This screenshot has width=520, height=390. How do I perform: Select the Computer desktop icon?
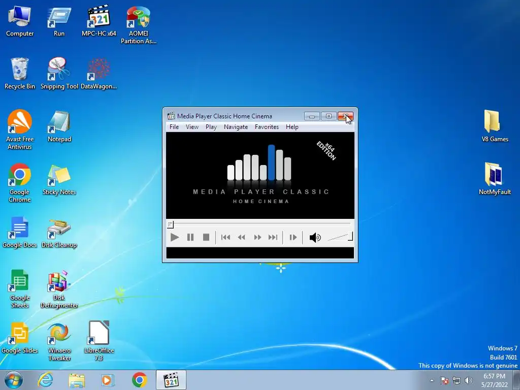point(20,21)
